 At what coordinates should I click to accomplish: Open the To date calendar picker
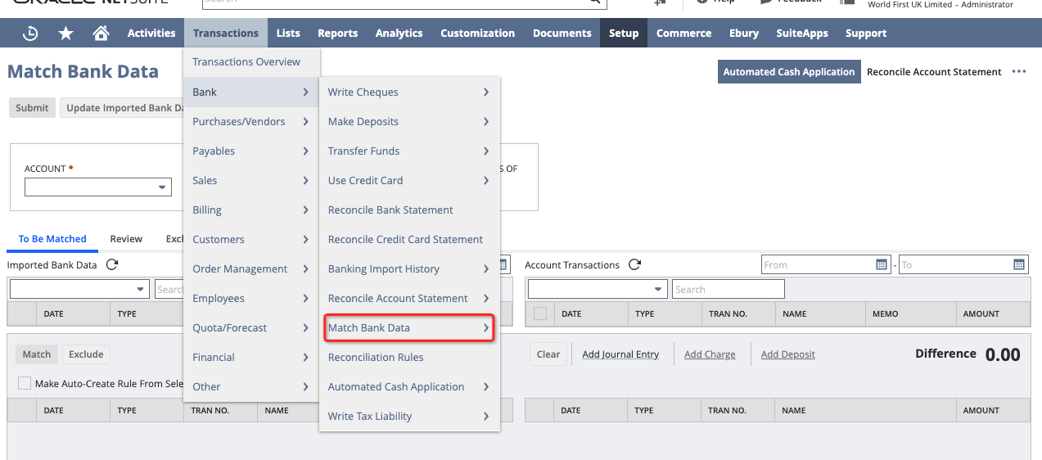1019,264
